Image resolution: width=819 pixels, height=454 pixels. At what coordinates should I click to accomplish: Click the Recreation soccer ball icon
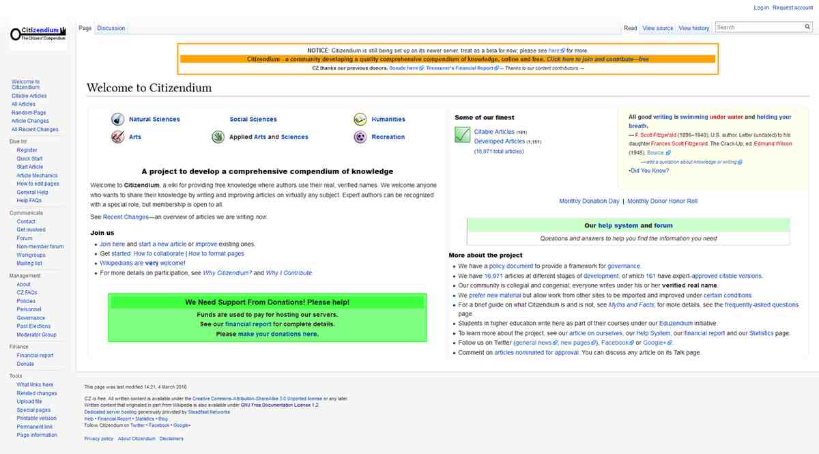(x=360, y=137)
